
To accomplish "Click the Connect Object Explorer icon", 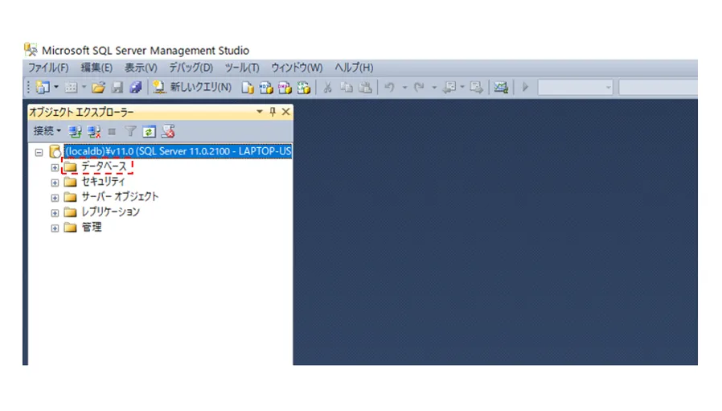I will 76,131.
